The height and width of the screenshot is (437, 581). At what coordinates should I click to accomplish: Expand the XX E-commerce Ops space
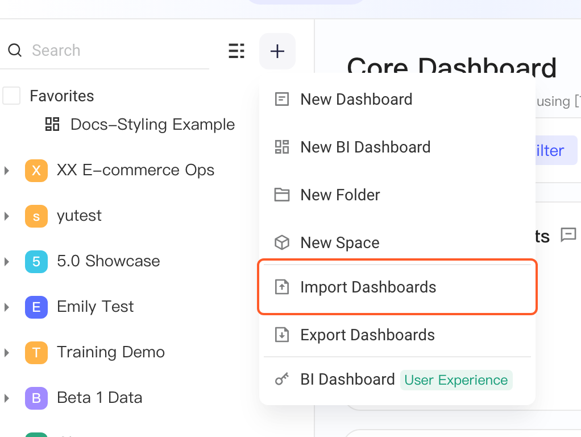click(7, 171)
